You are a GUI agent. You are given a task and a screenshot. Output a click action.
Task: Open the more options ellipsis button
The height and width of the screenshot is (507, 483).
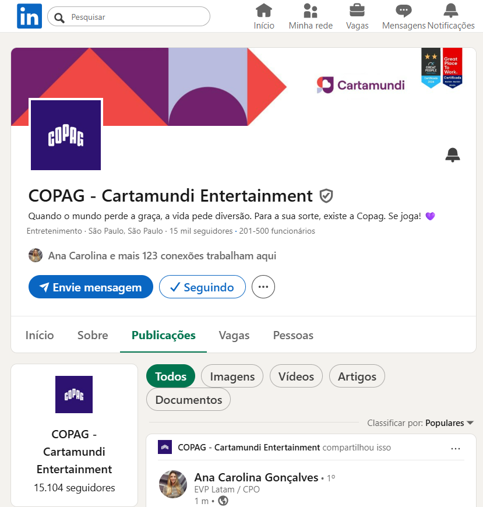click(x=263, y=287)
